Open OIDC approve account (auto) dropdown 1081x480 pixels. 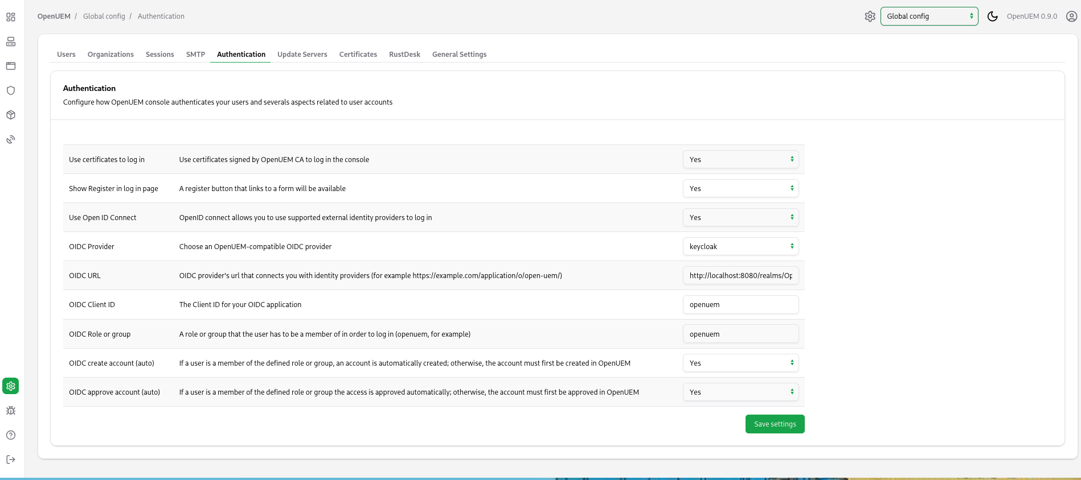(x=740, y=392)
